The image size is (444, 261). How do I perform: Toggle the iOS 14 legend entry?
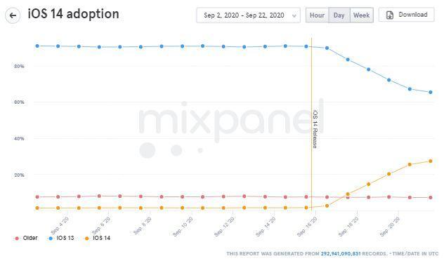coord(98,238)
